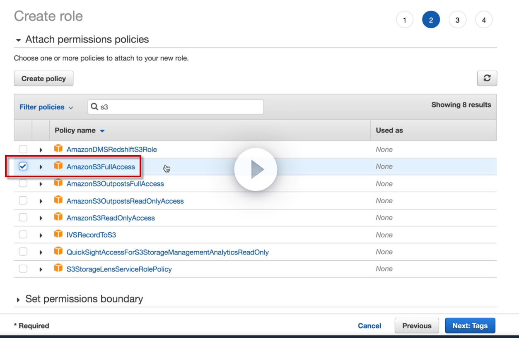The height and width of the screenshot is (338, 519).
Task: Jump to wizard step 4
Action: (484, 20)
